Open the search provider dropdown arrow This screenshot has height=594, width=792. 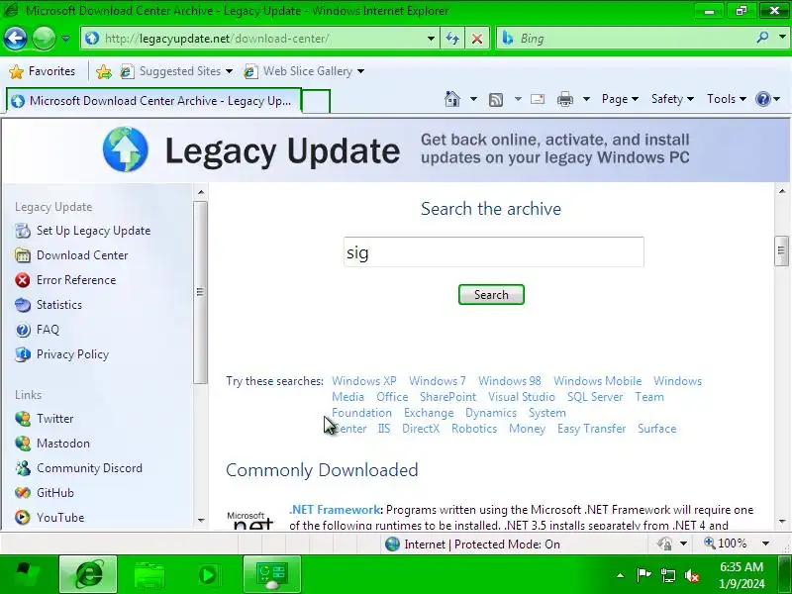[x=782, y=38]
